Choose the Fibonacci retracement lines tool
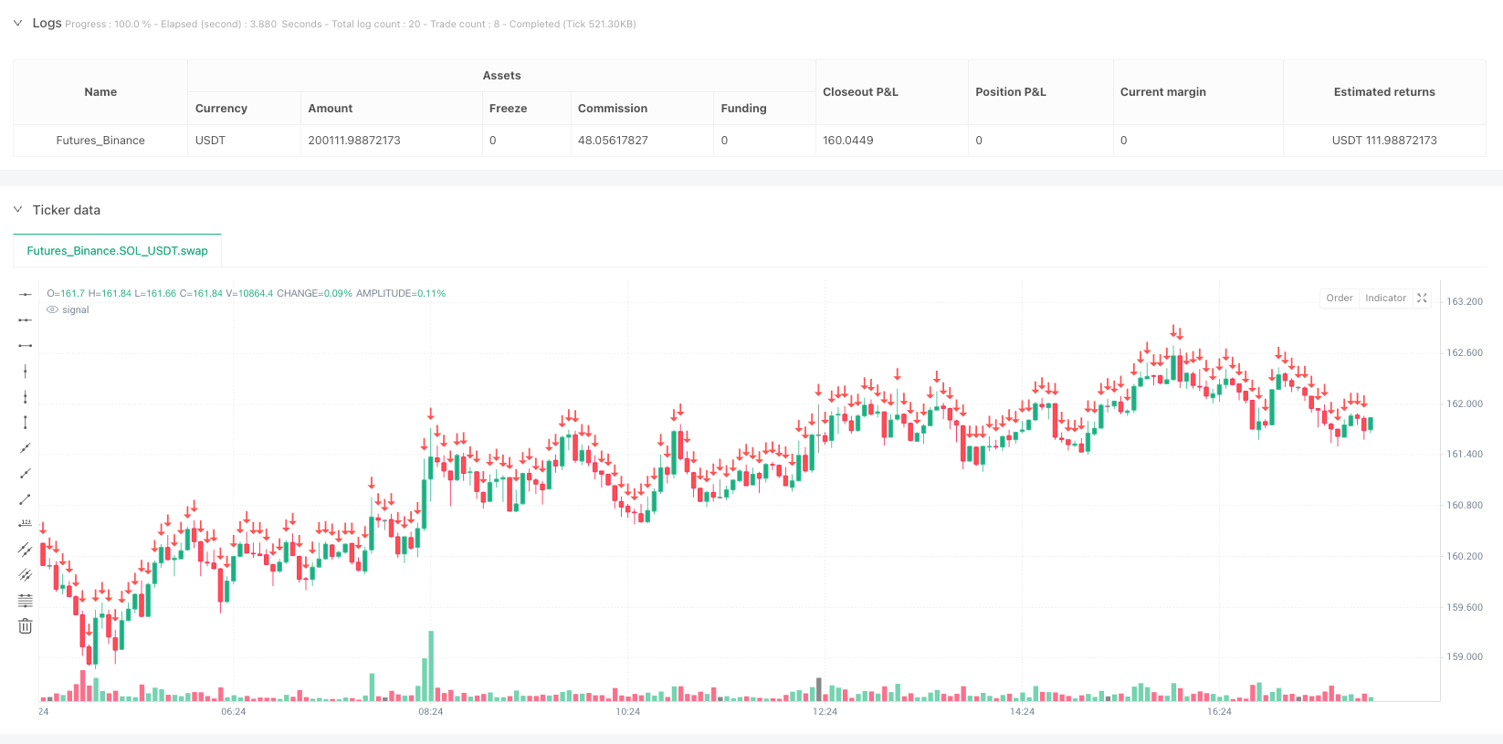The width and height of the screenshot is (1503, 744). (x=26, y=601)
